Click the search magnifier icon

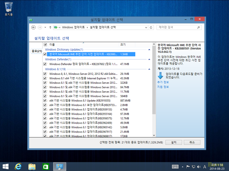tap(198, 27)
